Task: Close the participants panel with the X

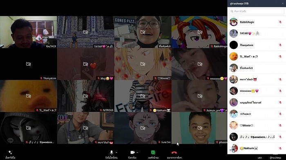Action: (283, 3)
